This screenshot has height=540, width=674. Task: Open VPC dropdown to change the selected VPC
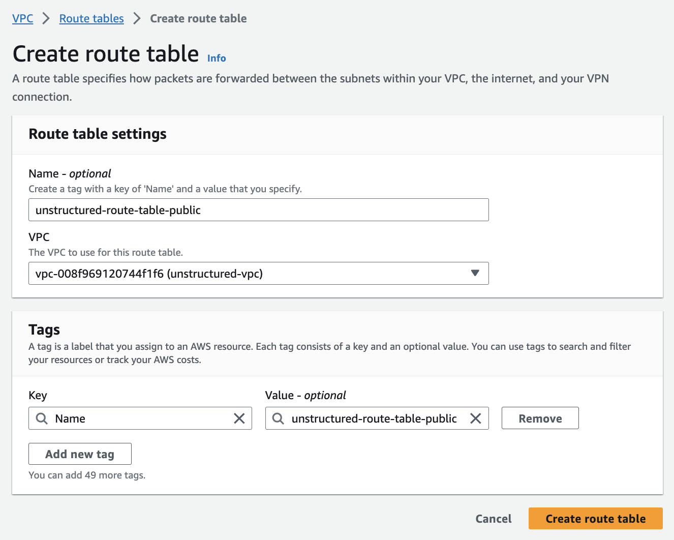click(258, 273)
